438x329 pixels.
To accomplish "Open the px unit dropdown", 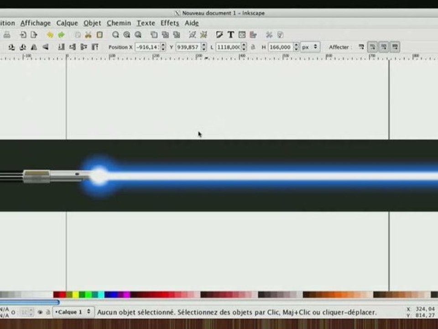I will (x=310, y=47).
